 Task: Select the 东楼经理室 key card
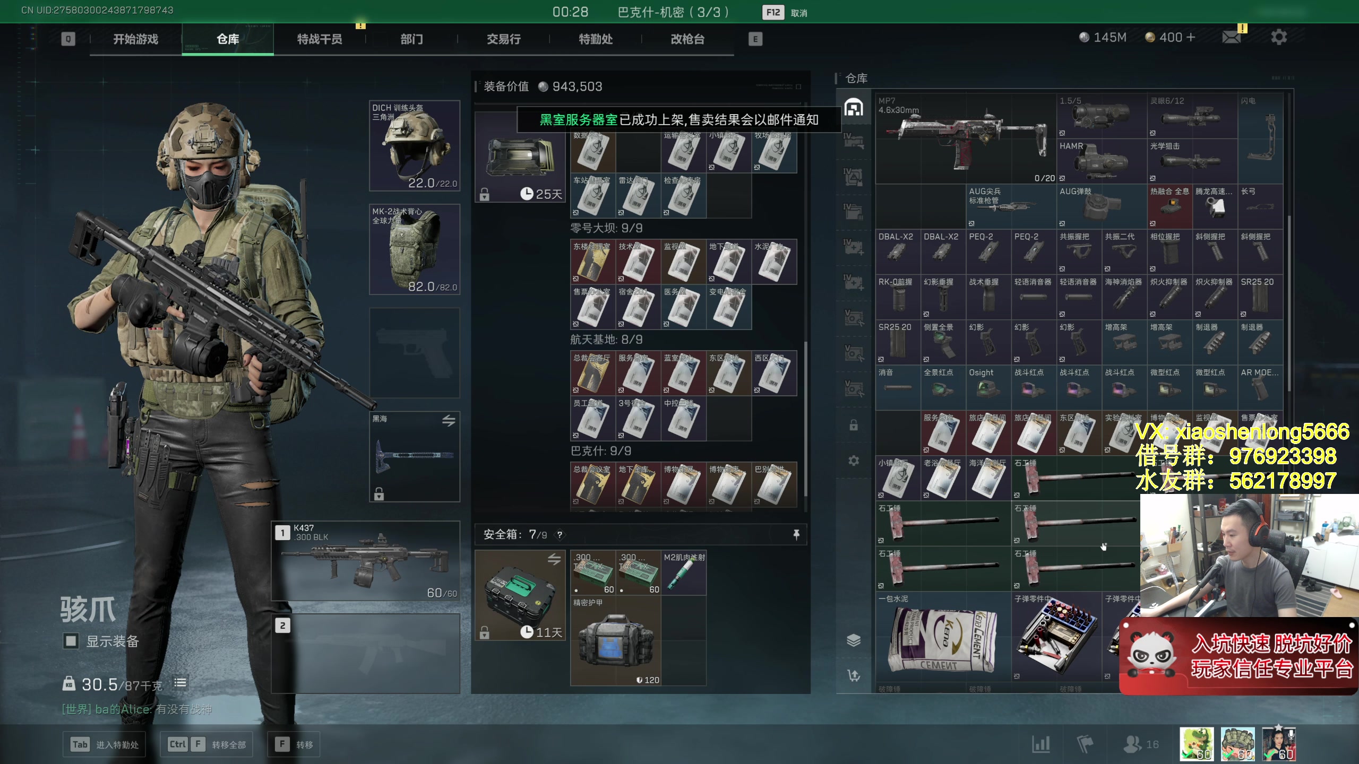coord(593,262)
